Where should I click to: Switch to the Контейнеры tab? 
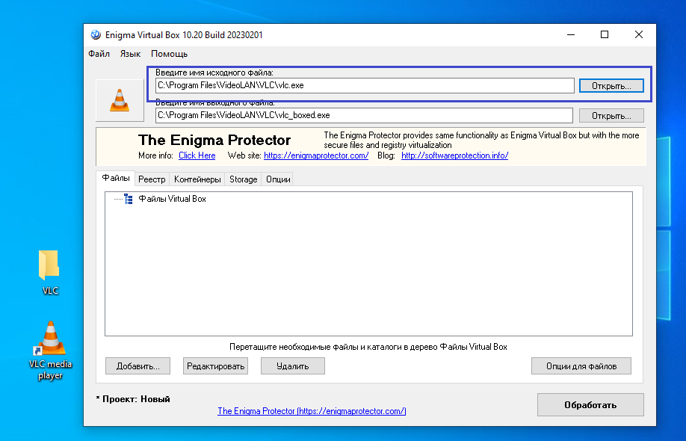coord(197,179)
